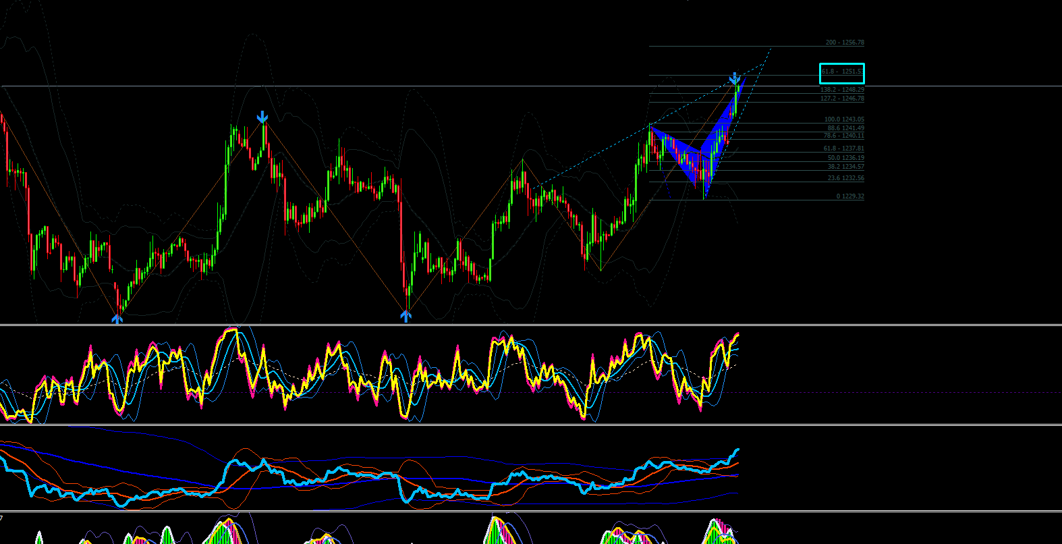Select the "61.8 - 1237.81" retracement label
Image resolution: width=1062 pixels, height=544 pixels.
pos(843,148)
